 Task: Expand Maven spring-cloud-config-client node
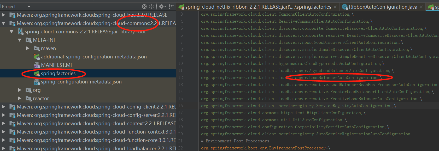(3, 107)
